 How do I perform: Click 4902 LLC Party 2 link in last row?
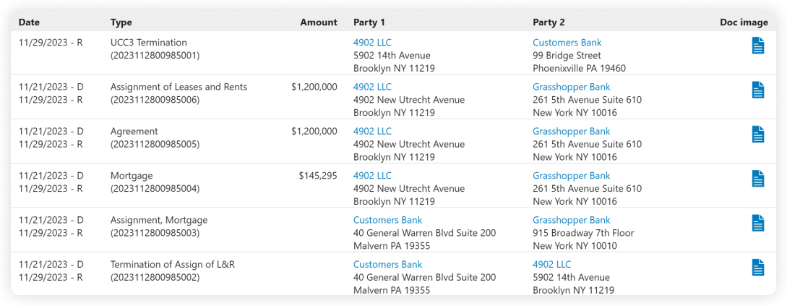[551, 264]
